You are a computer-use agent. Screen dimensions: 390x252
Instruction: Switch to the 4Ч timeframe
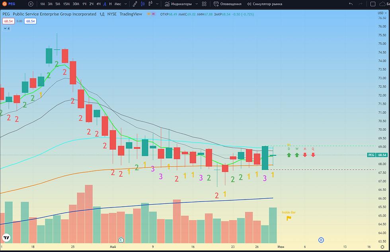pyautogui.click(x=99, y=4)
